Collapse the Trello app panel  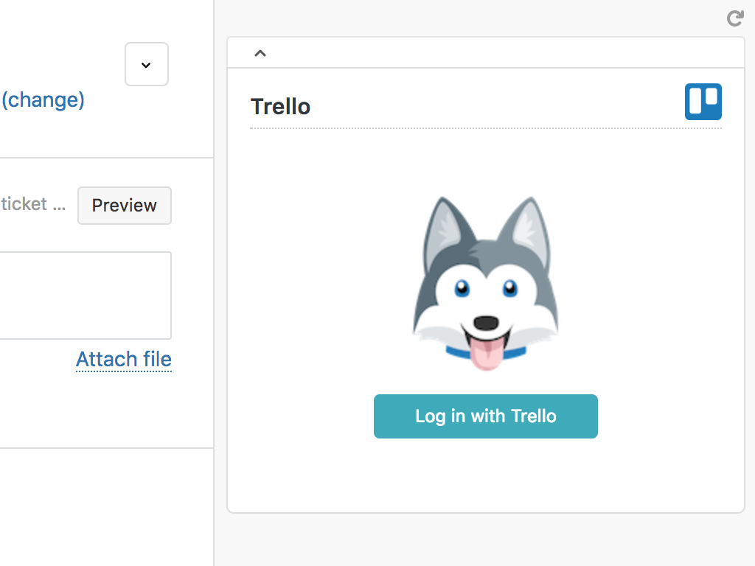tap(260, 52)
